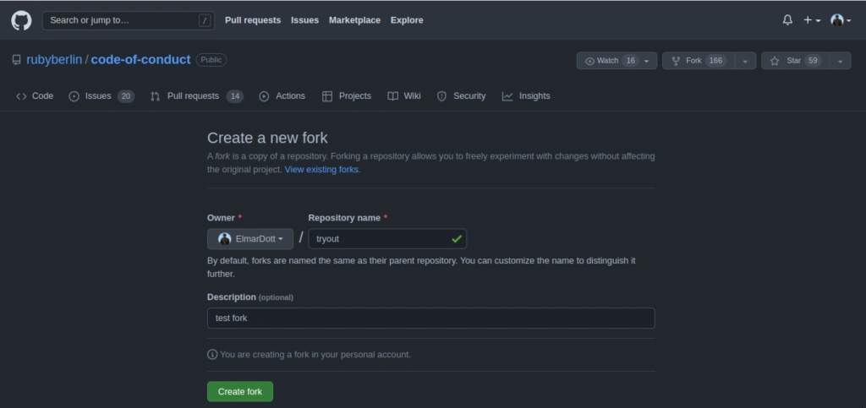
Task: Click the repository book icon beside rubyberlin
Action: point(17,59)
